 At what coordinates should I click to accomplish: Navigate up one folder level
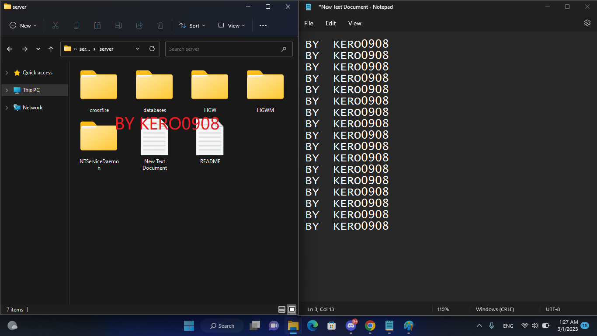click(x=51, y=49)
